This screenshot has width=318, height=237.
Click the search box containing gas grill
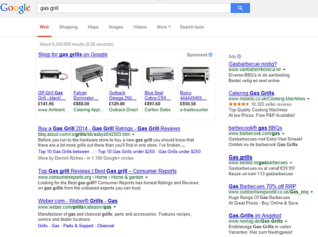pos(134,8)
